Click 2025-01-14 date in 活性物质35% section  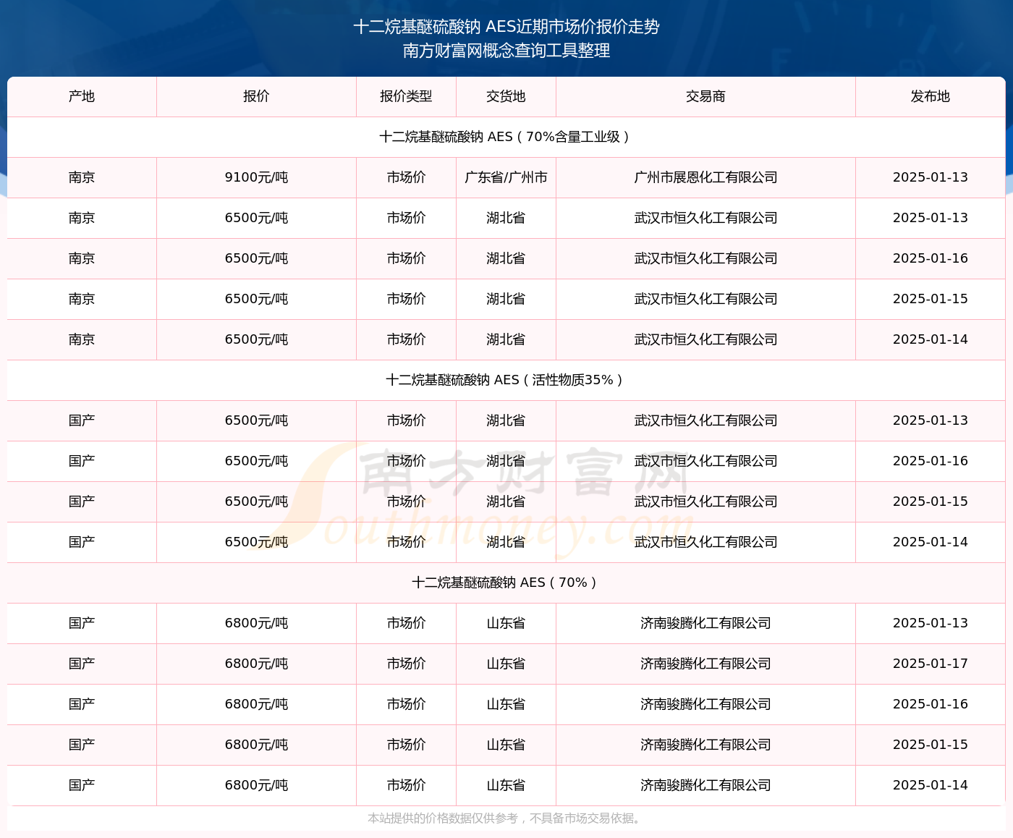[x=931, y=542]
